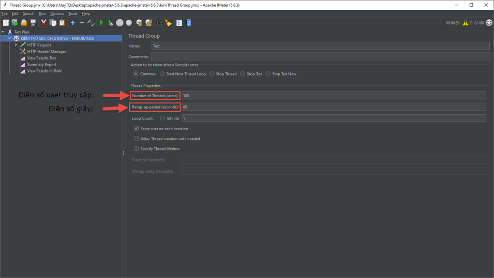This screenshot has width=494, height=278.
Task: Click the plus Expand All icon
Action: click(x=72, y=23)
